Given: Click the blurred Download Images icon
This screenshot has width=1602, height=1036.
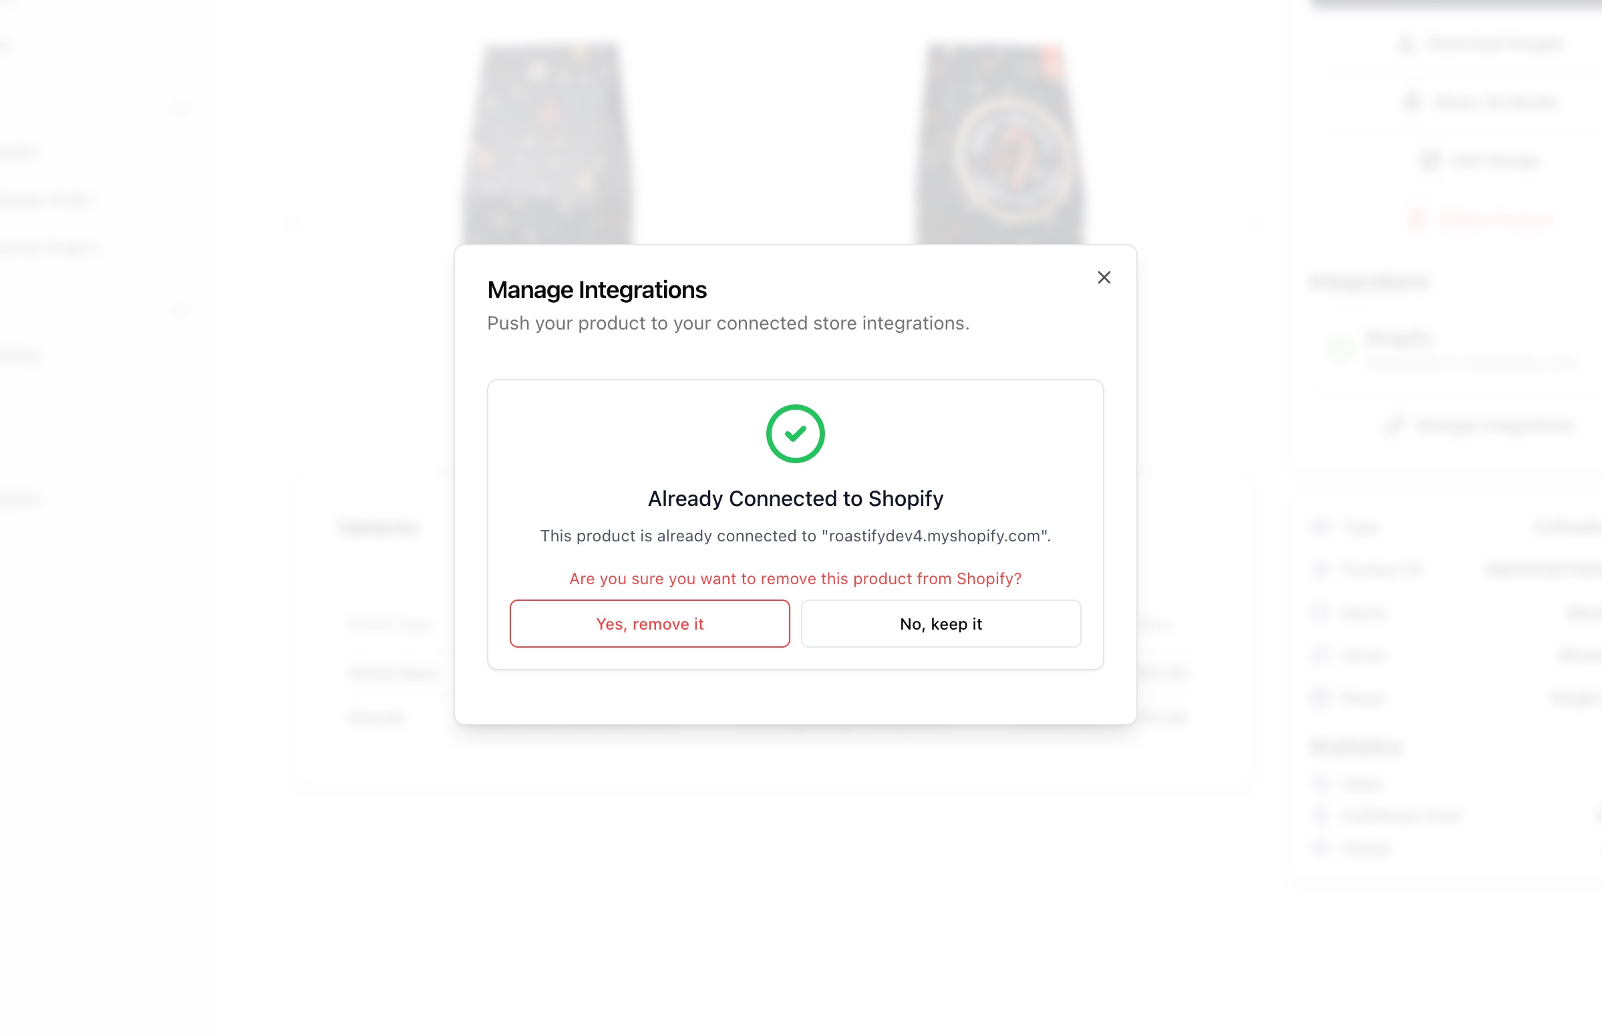Looking at the screenshot, I should pos(1406,44).
